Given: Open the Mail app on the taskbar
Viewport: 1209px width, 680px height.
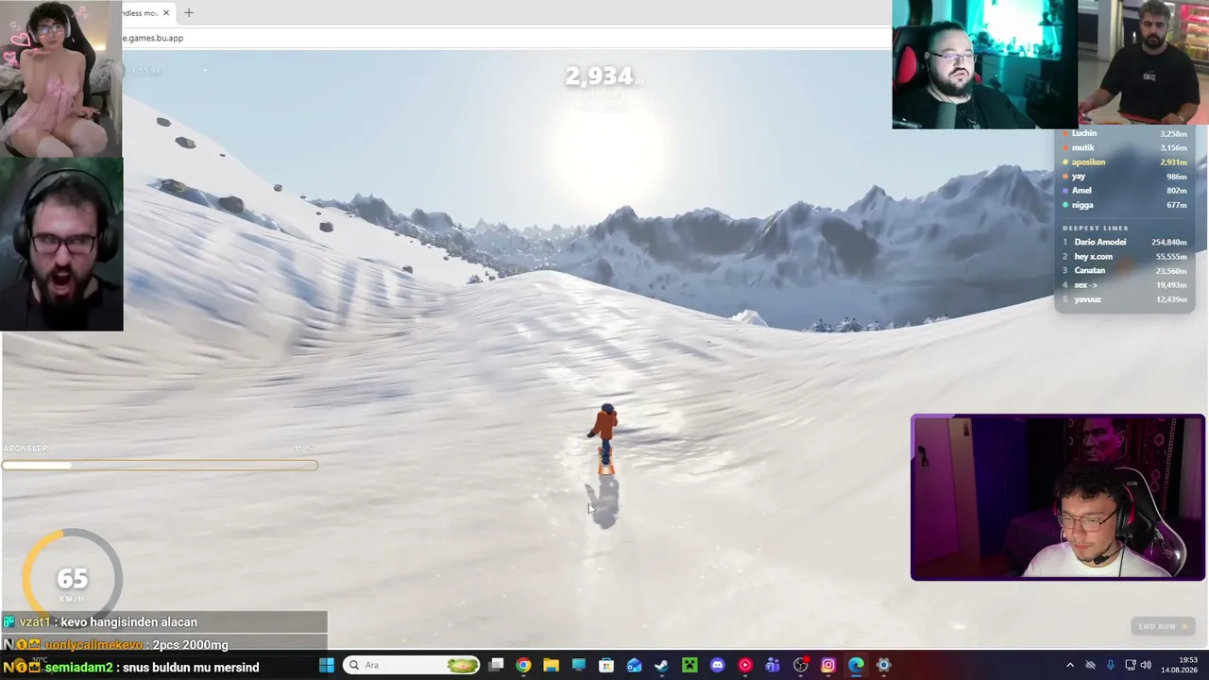Looking at the screenshot, I should click(x=634, y=665).
